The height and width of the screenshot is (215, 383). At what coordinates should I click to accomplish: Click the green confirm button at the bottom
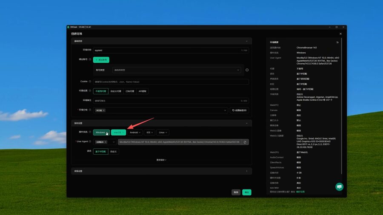(x=247, y=192)
